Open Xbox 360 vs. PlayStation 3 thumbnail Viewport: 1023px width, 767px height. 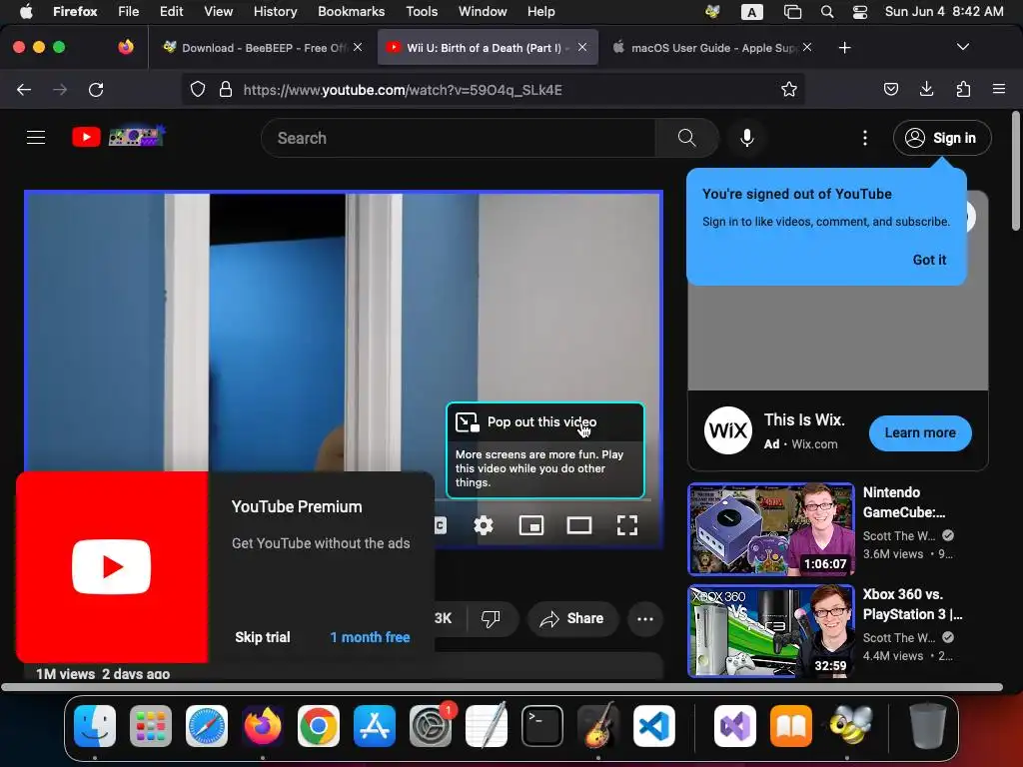click(771, 631)
